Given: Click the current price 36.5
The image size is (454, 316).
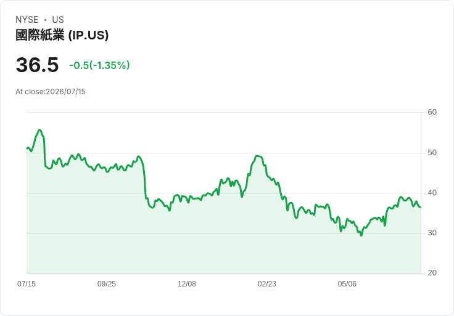Looking at the screenshot, I should coord(38,65).
